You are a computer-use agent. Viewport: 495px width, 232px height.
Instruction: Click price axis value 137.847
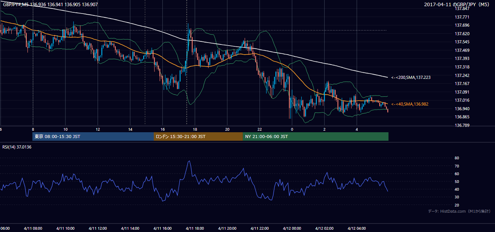click(x=462, y=9)
